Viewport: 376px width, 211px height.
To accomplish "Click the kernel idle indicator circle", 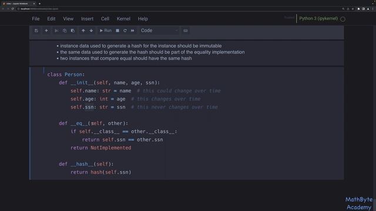I will (343, 19).
